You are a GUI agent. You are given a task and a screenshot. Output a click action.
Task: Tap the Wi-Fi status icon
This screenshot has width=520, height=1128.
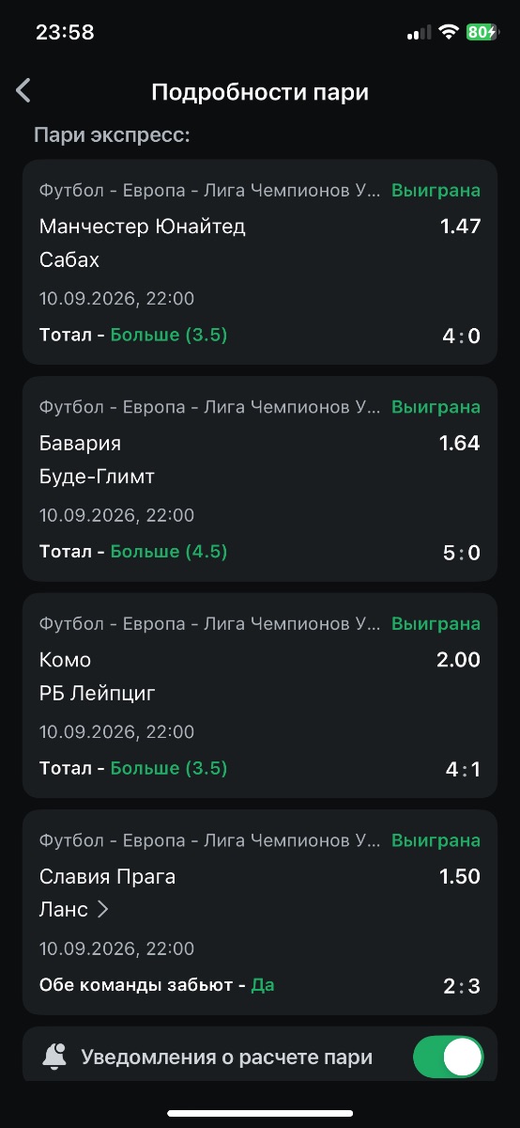point(448,32)
